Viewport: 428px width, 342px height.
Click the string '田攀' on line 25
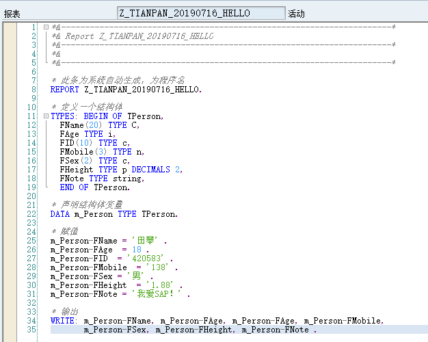click(145, 241)
